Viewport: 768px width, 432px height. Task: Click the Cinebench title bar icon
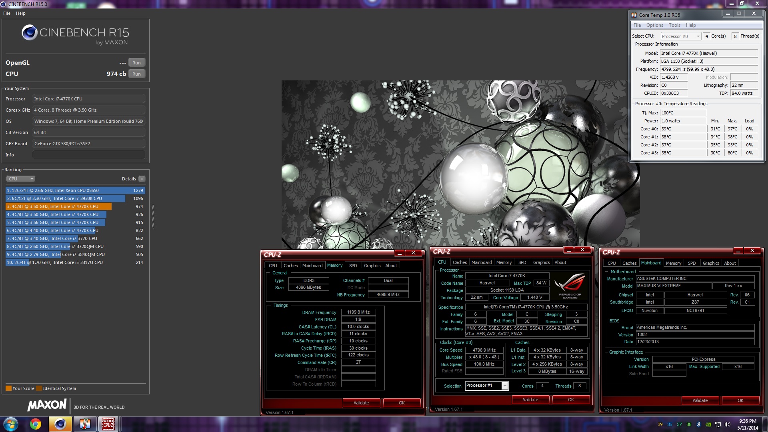point(4,4)
